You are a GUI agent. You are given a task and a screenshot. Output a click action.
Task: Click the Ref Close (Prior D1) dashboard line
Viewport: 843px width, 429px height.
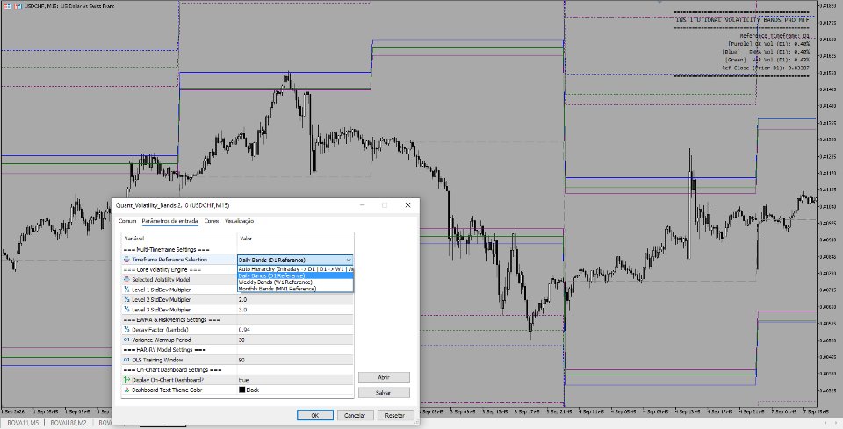pos(765,68)
